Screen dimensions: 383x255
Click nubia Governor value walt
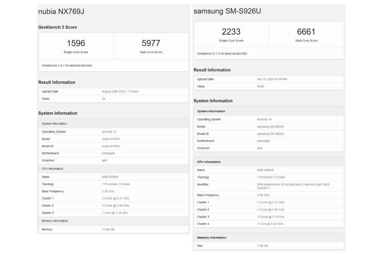(x=104, y=160)
